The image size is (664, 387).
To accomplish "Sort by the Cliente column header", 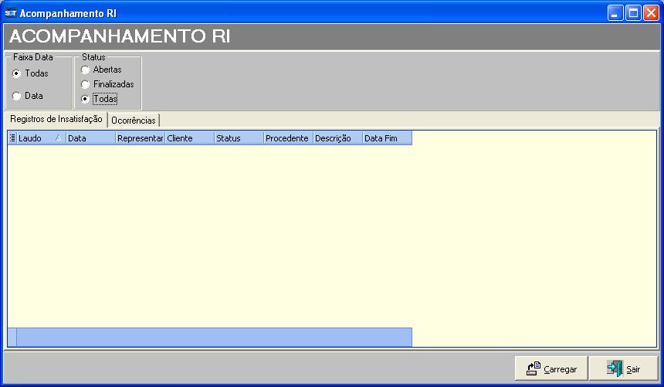I will [189, 138].
